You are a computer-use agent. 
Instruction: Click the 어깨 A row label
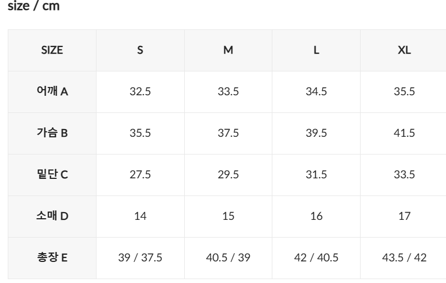point(52,92)
